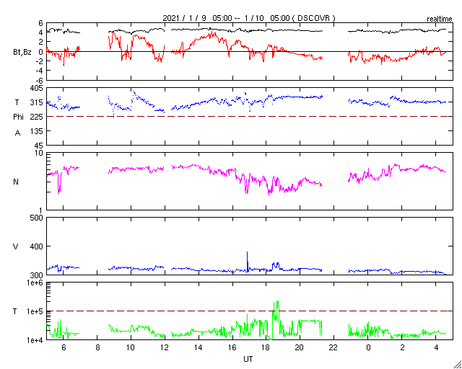Screen dimensions: 462x369
Task: Click the 'Bt,Bz' axis label
Action: point(22,54)
